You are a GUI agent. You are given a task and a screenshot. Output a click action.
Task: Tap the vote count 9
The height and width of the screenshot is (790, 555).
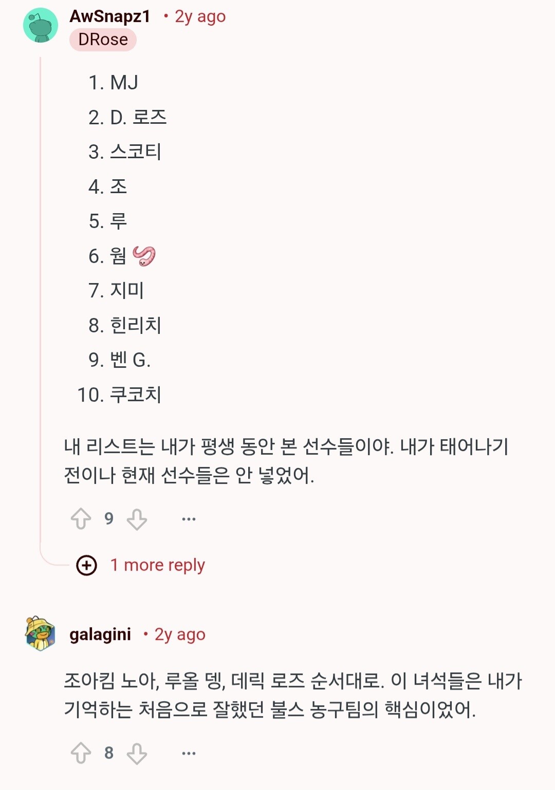pyautogui.click(x=109, y=519)
